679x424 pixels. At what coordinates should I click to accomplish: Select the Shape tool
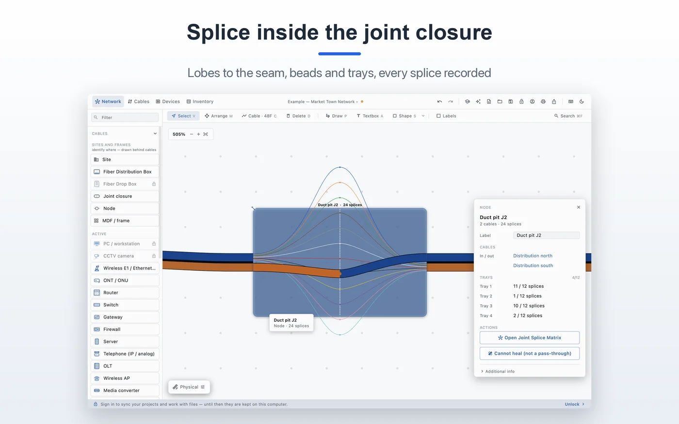point(404,116)
